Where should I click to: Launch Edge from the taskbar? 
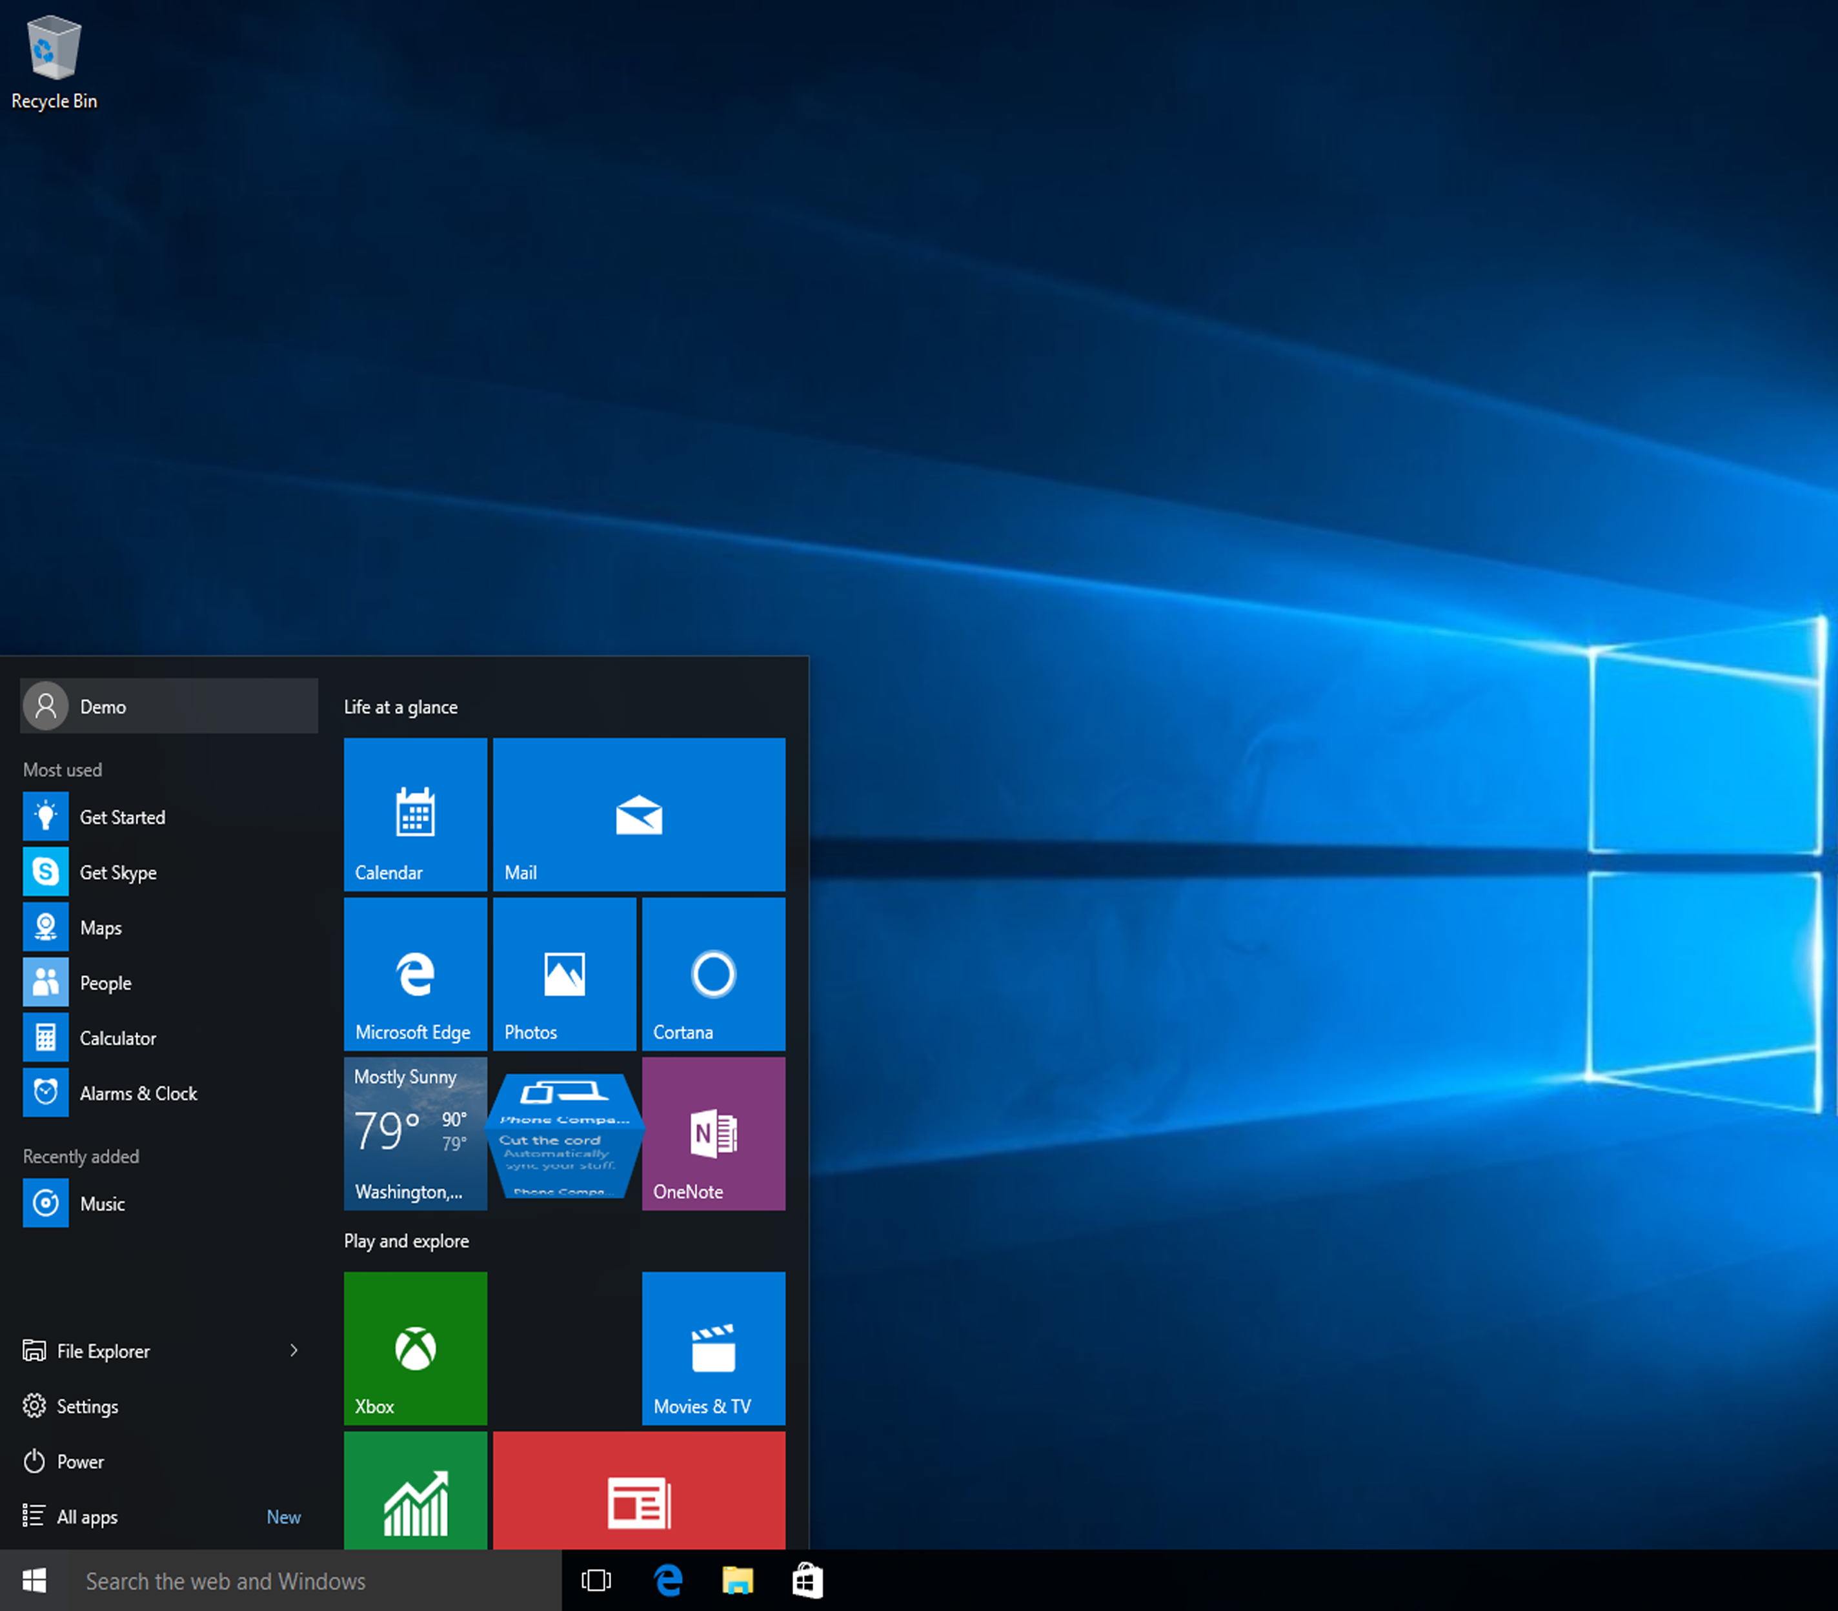(x=668, y=1581)
